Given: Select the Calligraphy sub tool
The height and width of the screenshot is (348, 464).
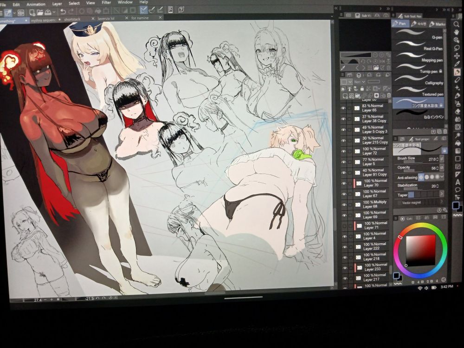Looking at the screenshot, I should coord(419,80).
